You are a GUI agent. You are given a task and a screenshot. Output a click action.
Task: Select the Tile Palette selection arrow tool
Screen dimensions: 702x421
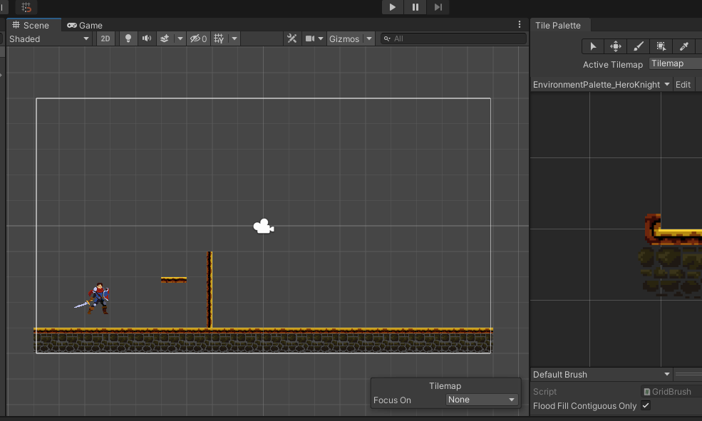click(593, 46)
